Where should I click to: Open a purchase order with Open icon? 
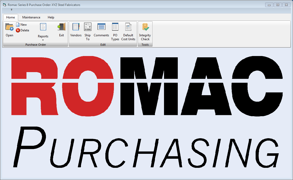(x=9, y=27)
